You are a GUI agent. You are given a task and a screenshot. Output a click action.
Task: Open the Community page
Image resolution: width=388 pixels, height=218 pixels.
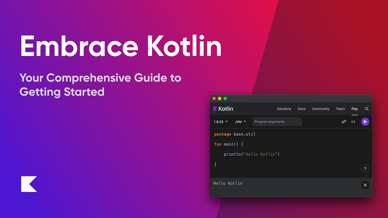(320, 109)
